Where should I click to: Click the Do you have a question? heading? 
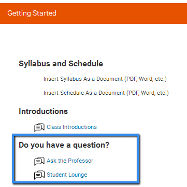64,145
